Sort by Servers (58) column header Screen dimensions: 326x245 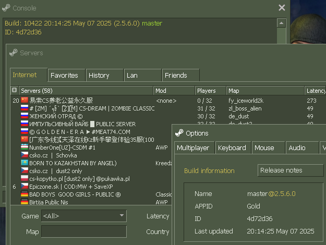(86, 91)
